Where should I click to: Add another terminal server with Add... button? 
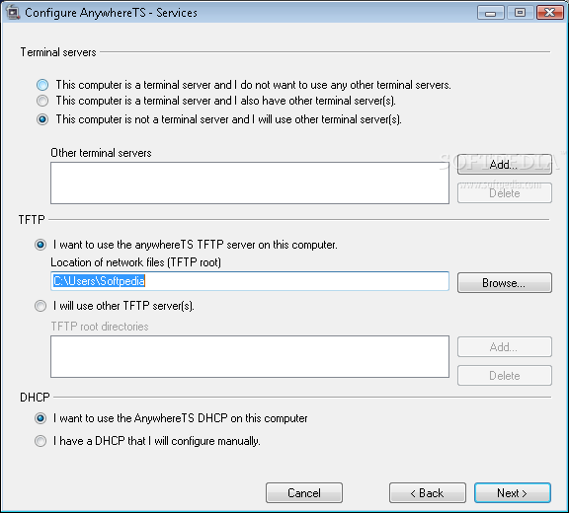(505, 165)
